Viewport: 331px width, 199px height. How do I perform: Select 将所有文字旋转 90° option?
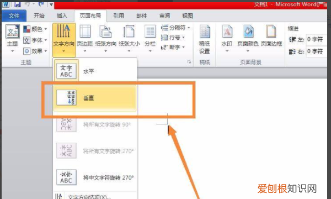[95, 124]
